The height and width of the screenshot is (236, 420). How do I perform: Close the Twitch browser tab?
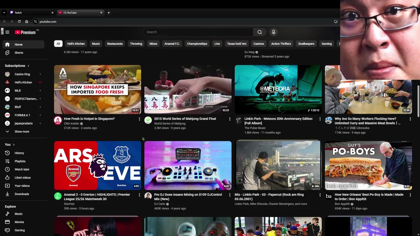pos(52,13)
